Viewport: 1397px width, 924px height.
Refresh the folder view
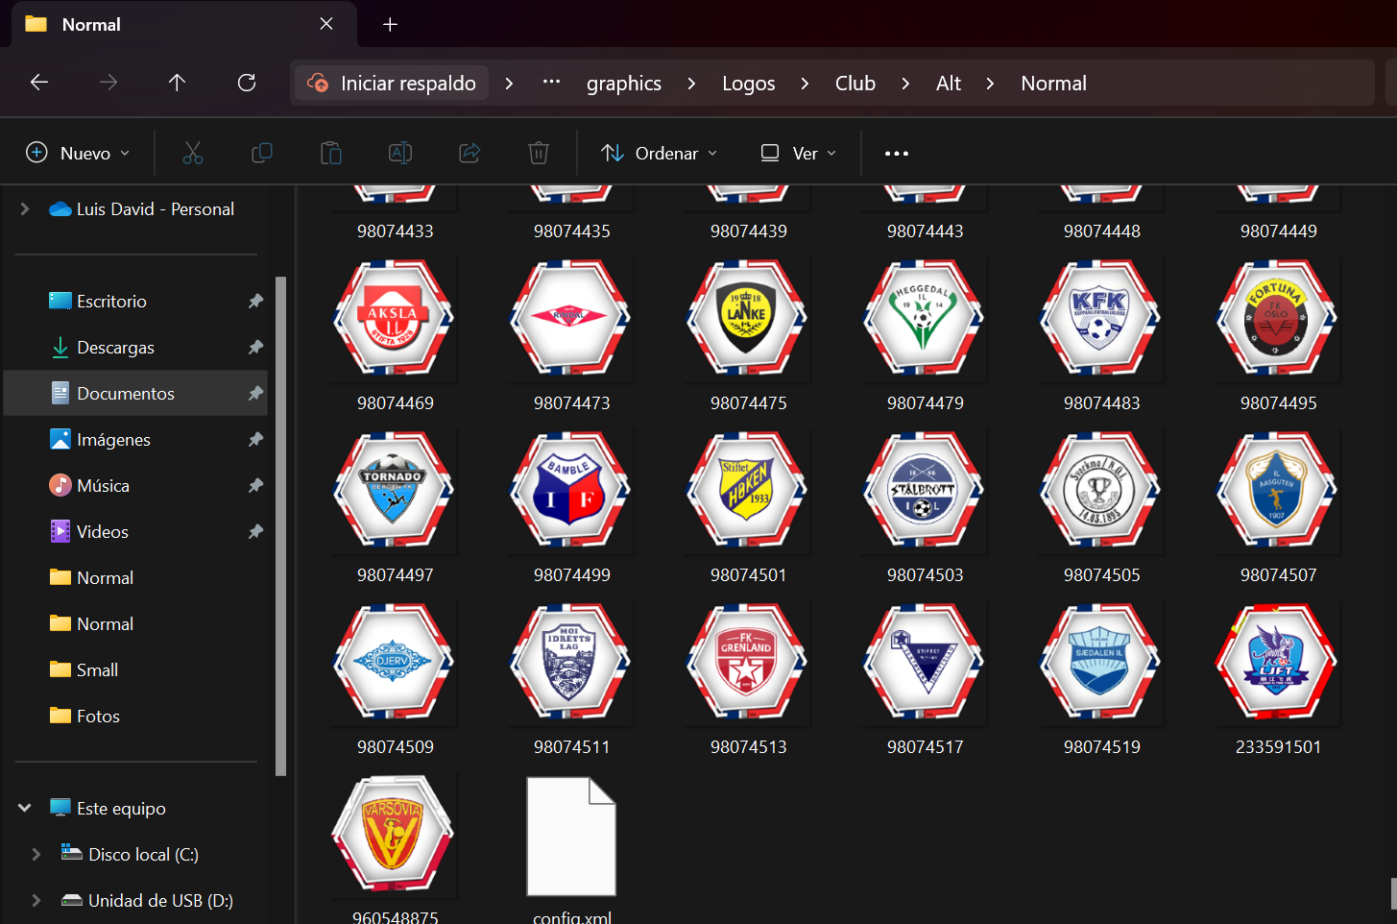pos(247,83)
